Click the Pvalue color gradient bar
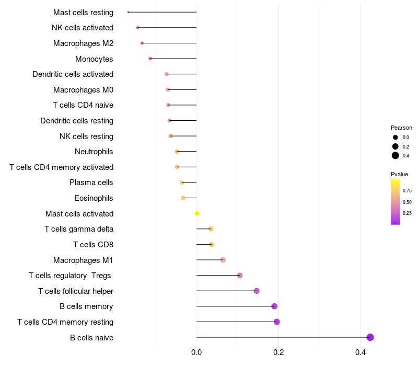Screen dimensions: 418x366 (x=396, y=202)
